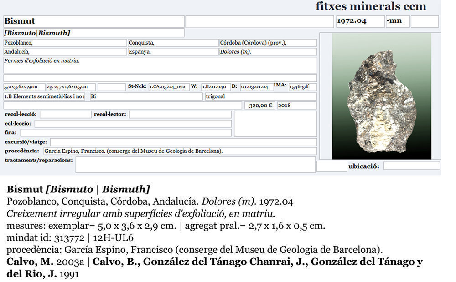Click the Espanya country field
The width and height of the screenshot is (456, 282).
(173, 52)
